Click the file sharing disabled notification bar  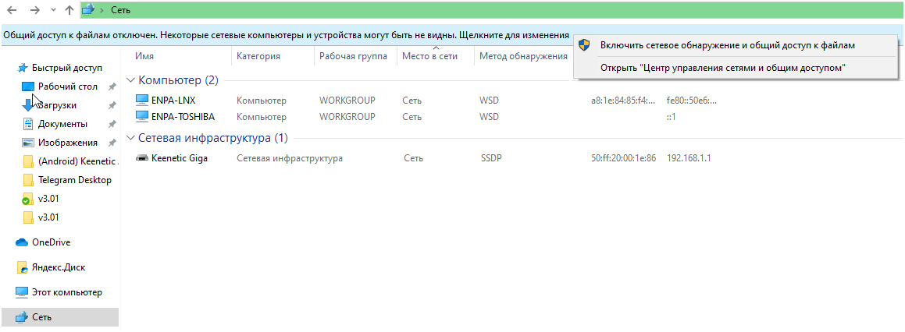pyautogui.click(x=286, y=36)
